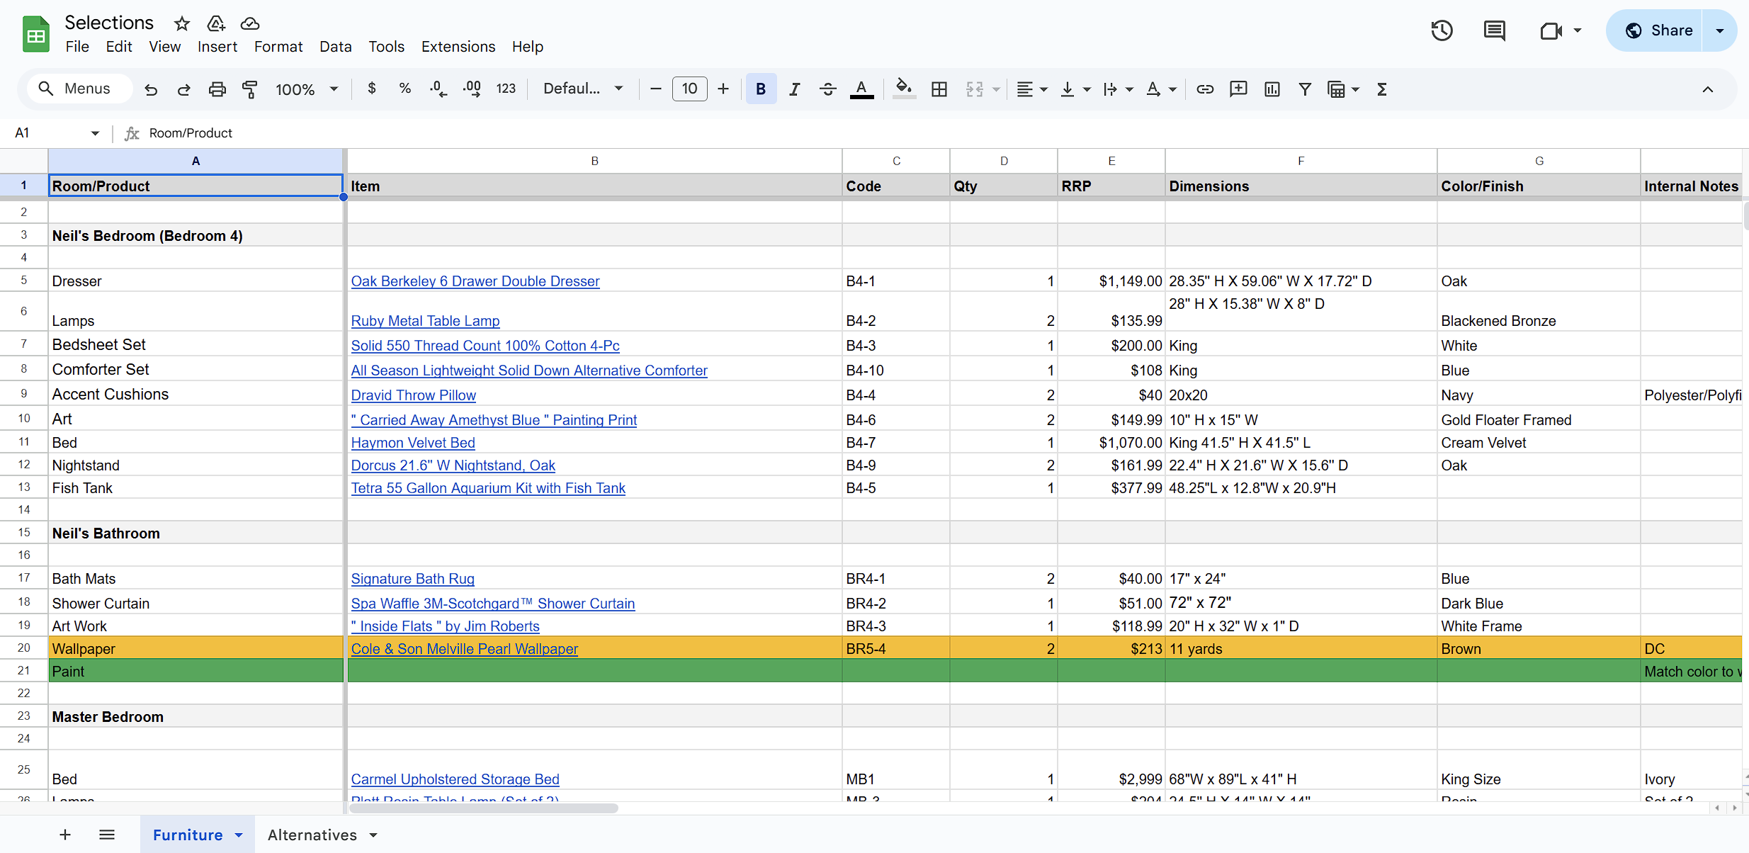Image resolution: width=1749 pixels, height=853 pixels.
Task: Open the comments panel icon
Action: 1494,30
